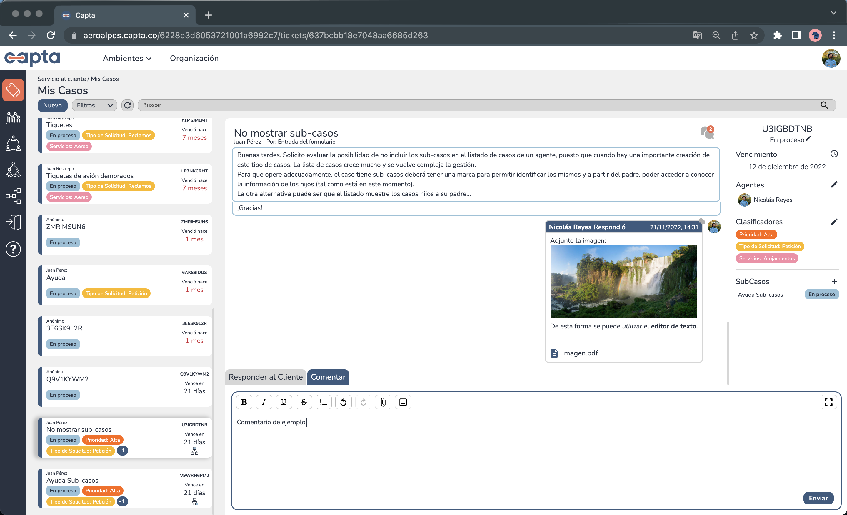
Task: Insert a bulleted list in editor
Action: (x=323, y=402)
